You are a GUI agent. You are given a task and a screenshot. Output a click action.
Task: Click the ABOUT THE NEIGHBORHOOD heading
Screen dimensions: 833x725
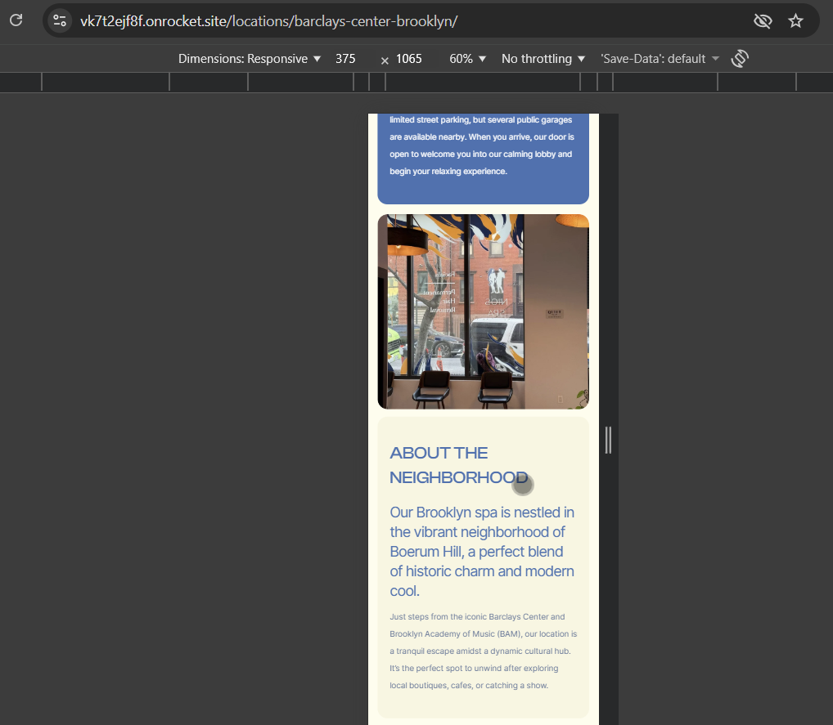click(458, 465)
